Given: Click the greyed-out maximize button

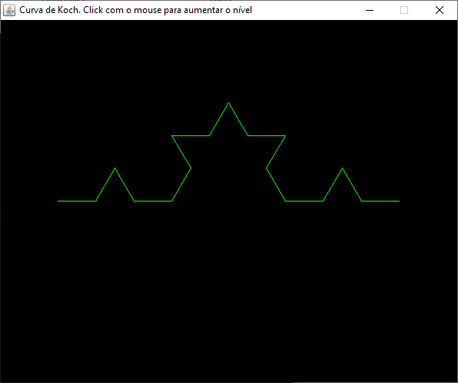Looking at the screenshot, I should point(404,10).
